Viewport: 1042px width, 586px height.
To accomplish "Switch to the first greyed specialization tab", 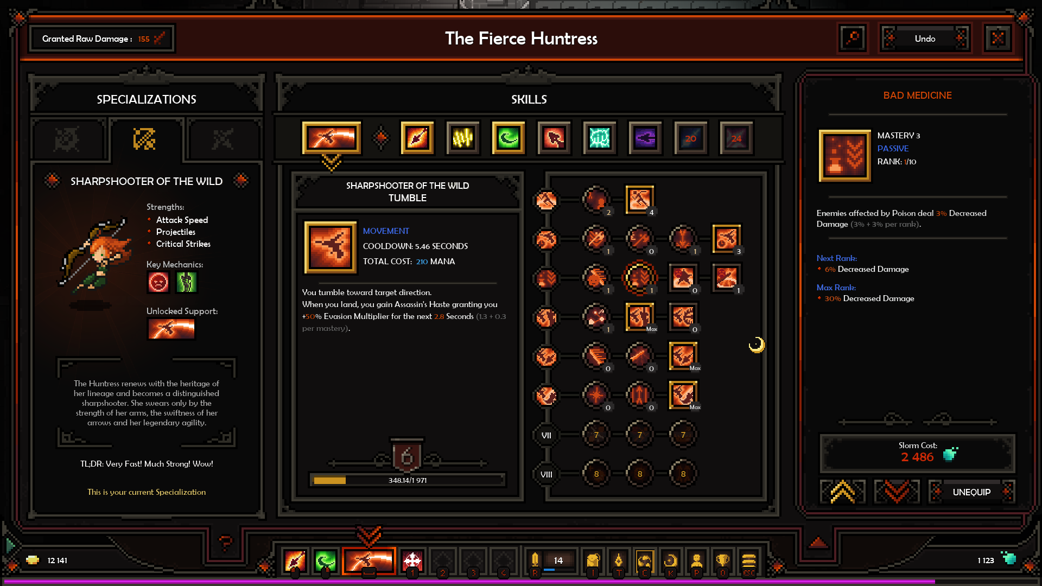I will pos(67,140).
